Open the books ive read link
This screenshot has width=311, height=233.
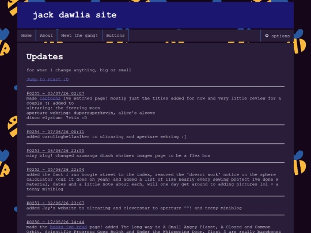(69, 227)
